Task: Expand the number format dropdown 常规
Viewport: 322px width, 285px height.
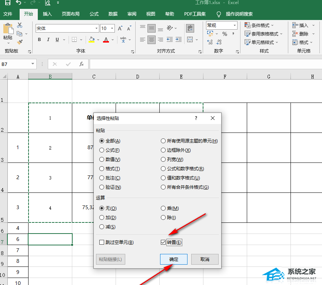Action: click(x=235, y=25)
